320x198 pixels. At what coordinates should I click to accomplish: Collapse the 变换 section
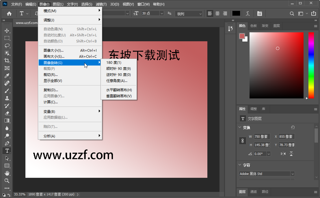tap(240, 127)
